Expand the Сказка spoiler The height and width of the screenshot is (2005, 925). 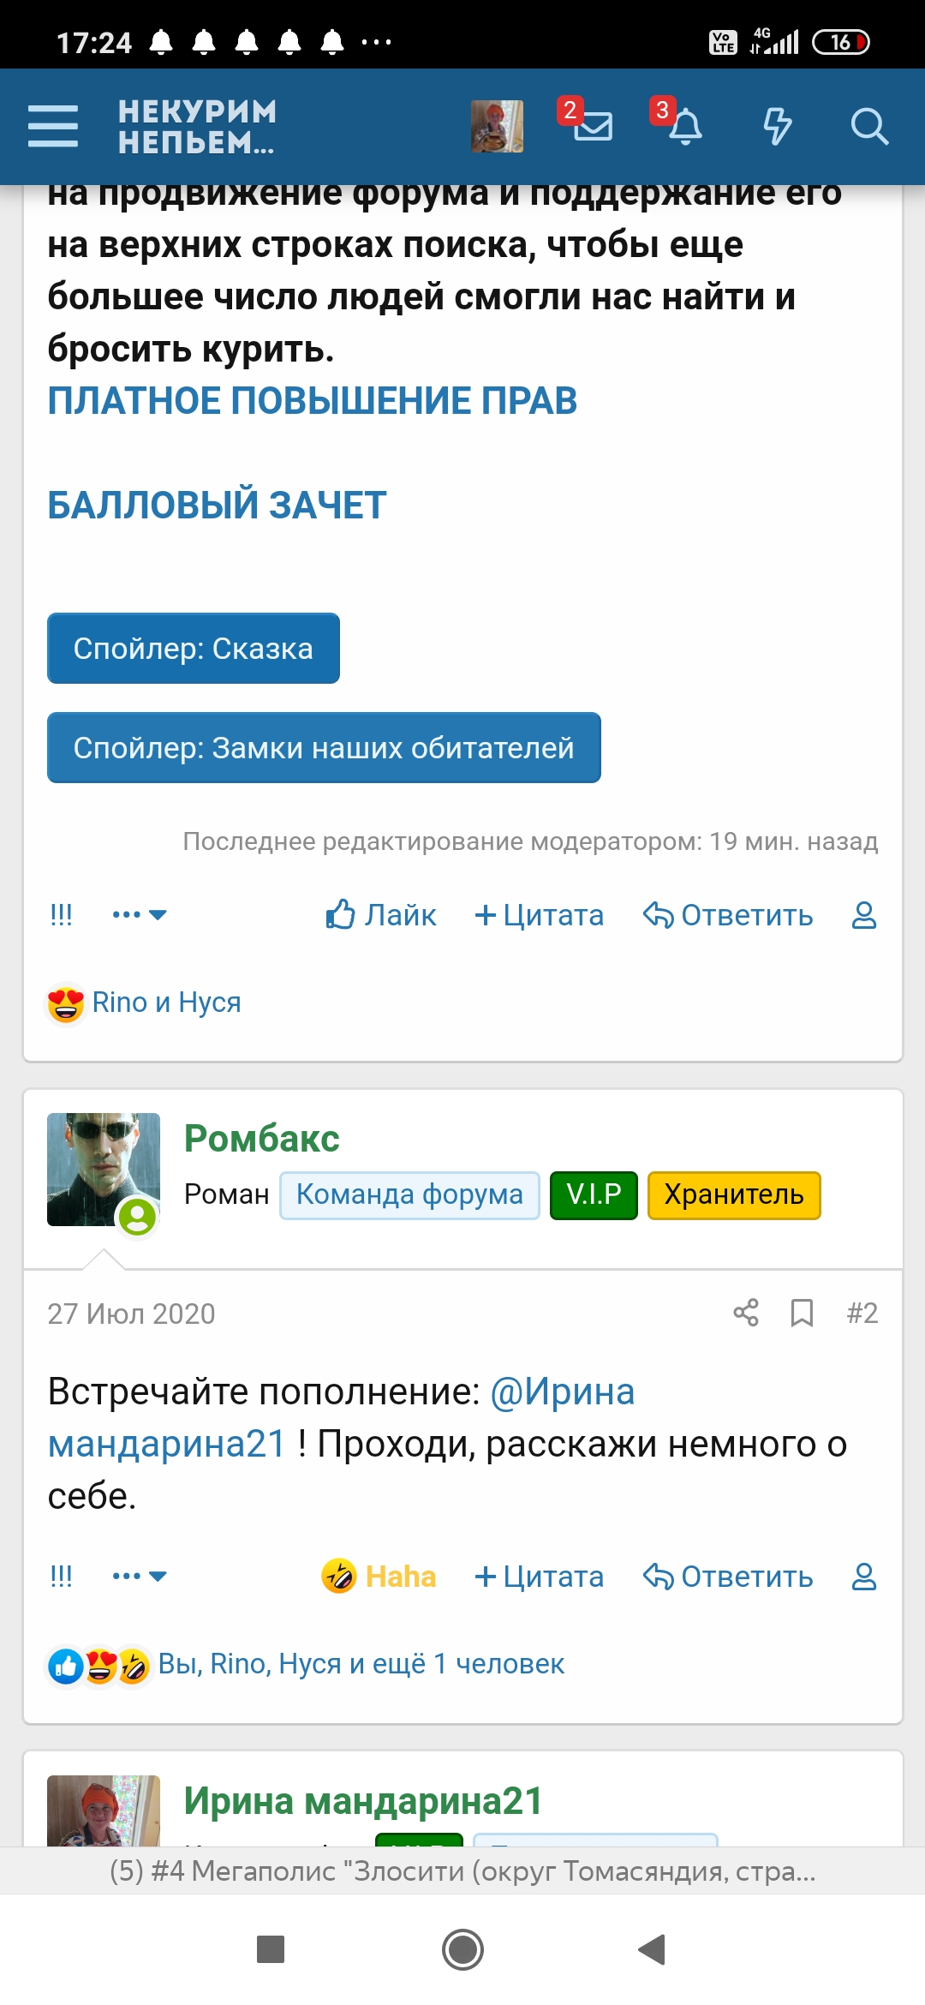194,649
